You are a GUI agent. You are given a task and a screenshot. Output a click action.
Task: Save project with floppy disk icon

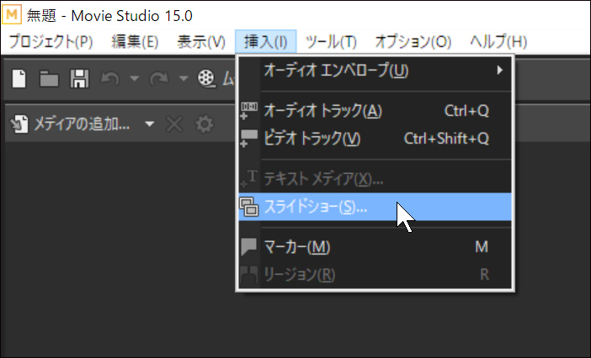[79, 79]
